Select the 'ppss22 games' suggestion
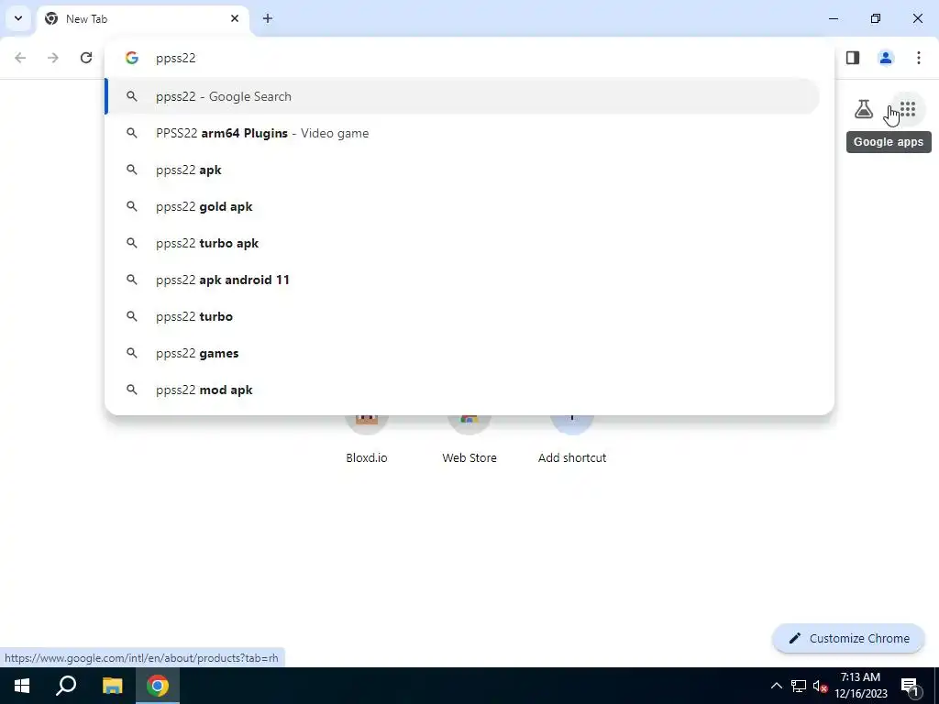 click(462, 353)
